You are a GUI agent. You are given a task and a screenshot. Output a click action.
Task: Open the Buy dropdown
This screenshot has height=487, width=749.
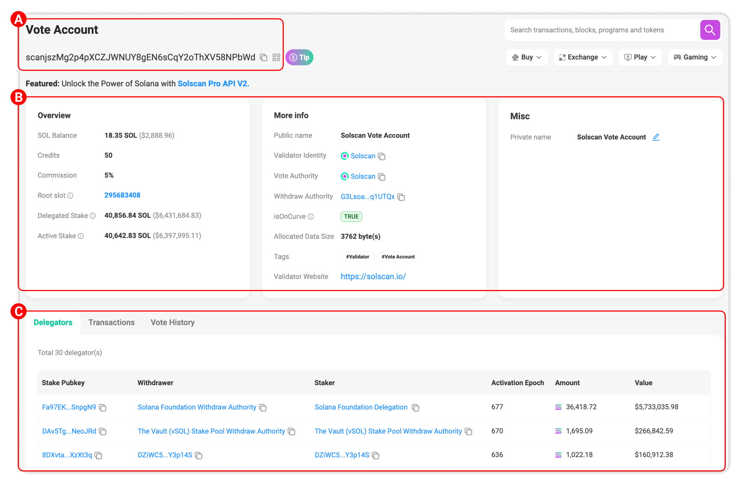click(x=527, y=57)
